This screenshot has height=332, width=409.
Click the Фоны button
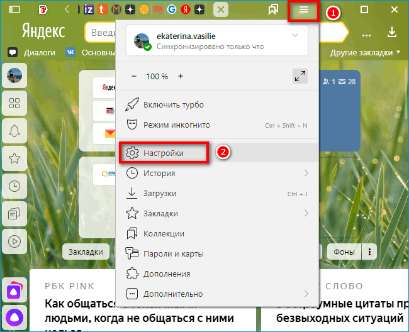click(344, 252)
